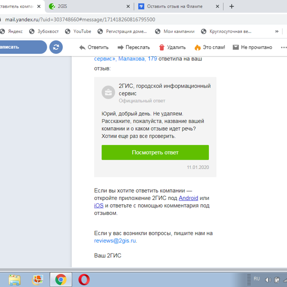Click the RU language indicator
The width and height of the screenshot is (287, 287).
[256, 279]
